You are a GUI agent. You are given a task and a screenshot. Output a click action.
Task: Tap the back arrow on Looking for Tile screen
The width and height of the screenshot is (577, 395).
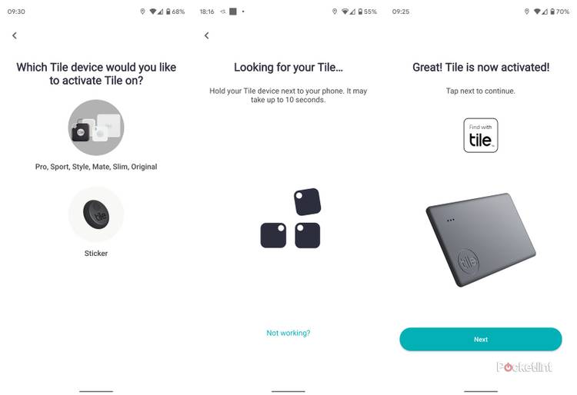click(207, 35)
